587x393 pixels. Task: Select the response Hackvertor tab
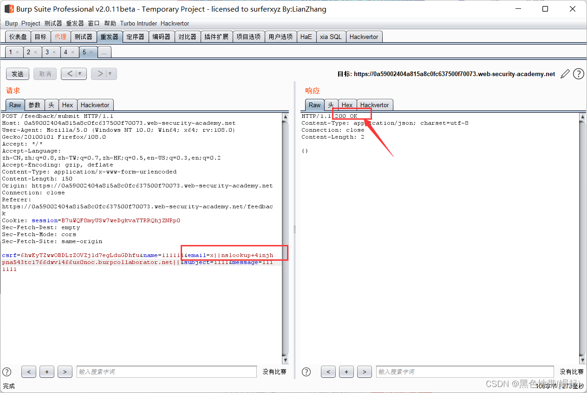click(x=375, y=105)
